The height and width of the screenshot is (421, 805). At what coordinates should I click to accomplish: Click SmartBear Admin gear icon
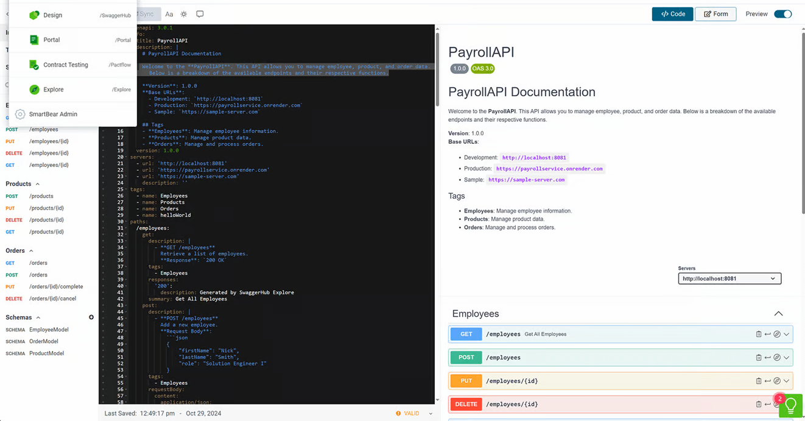point(20,114)
